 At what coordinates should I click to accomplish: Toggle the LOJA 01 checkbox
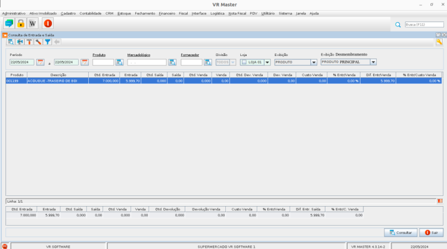(244, 62)
